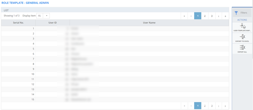The image size is (253, 110).
Task: Go to page 3 in bottom pagination
Action: coord(212,106)
